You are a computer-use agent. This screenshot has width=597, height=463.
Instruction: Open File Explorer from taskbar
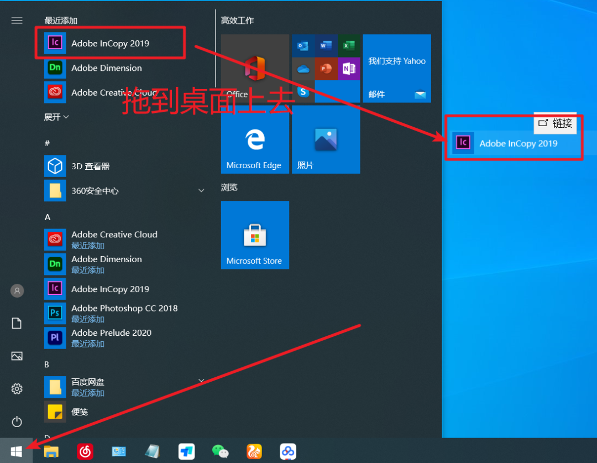[x=51, y=451]
